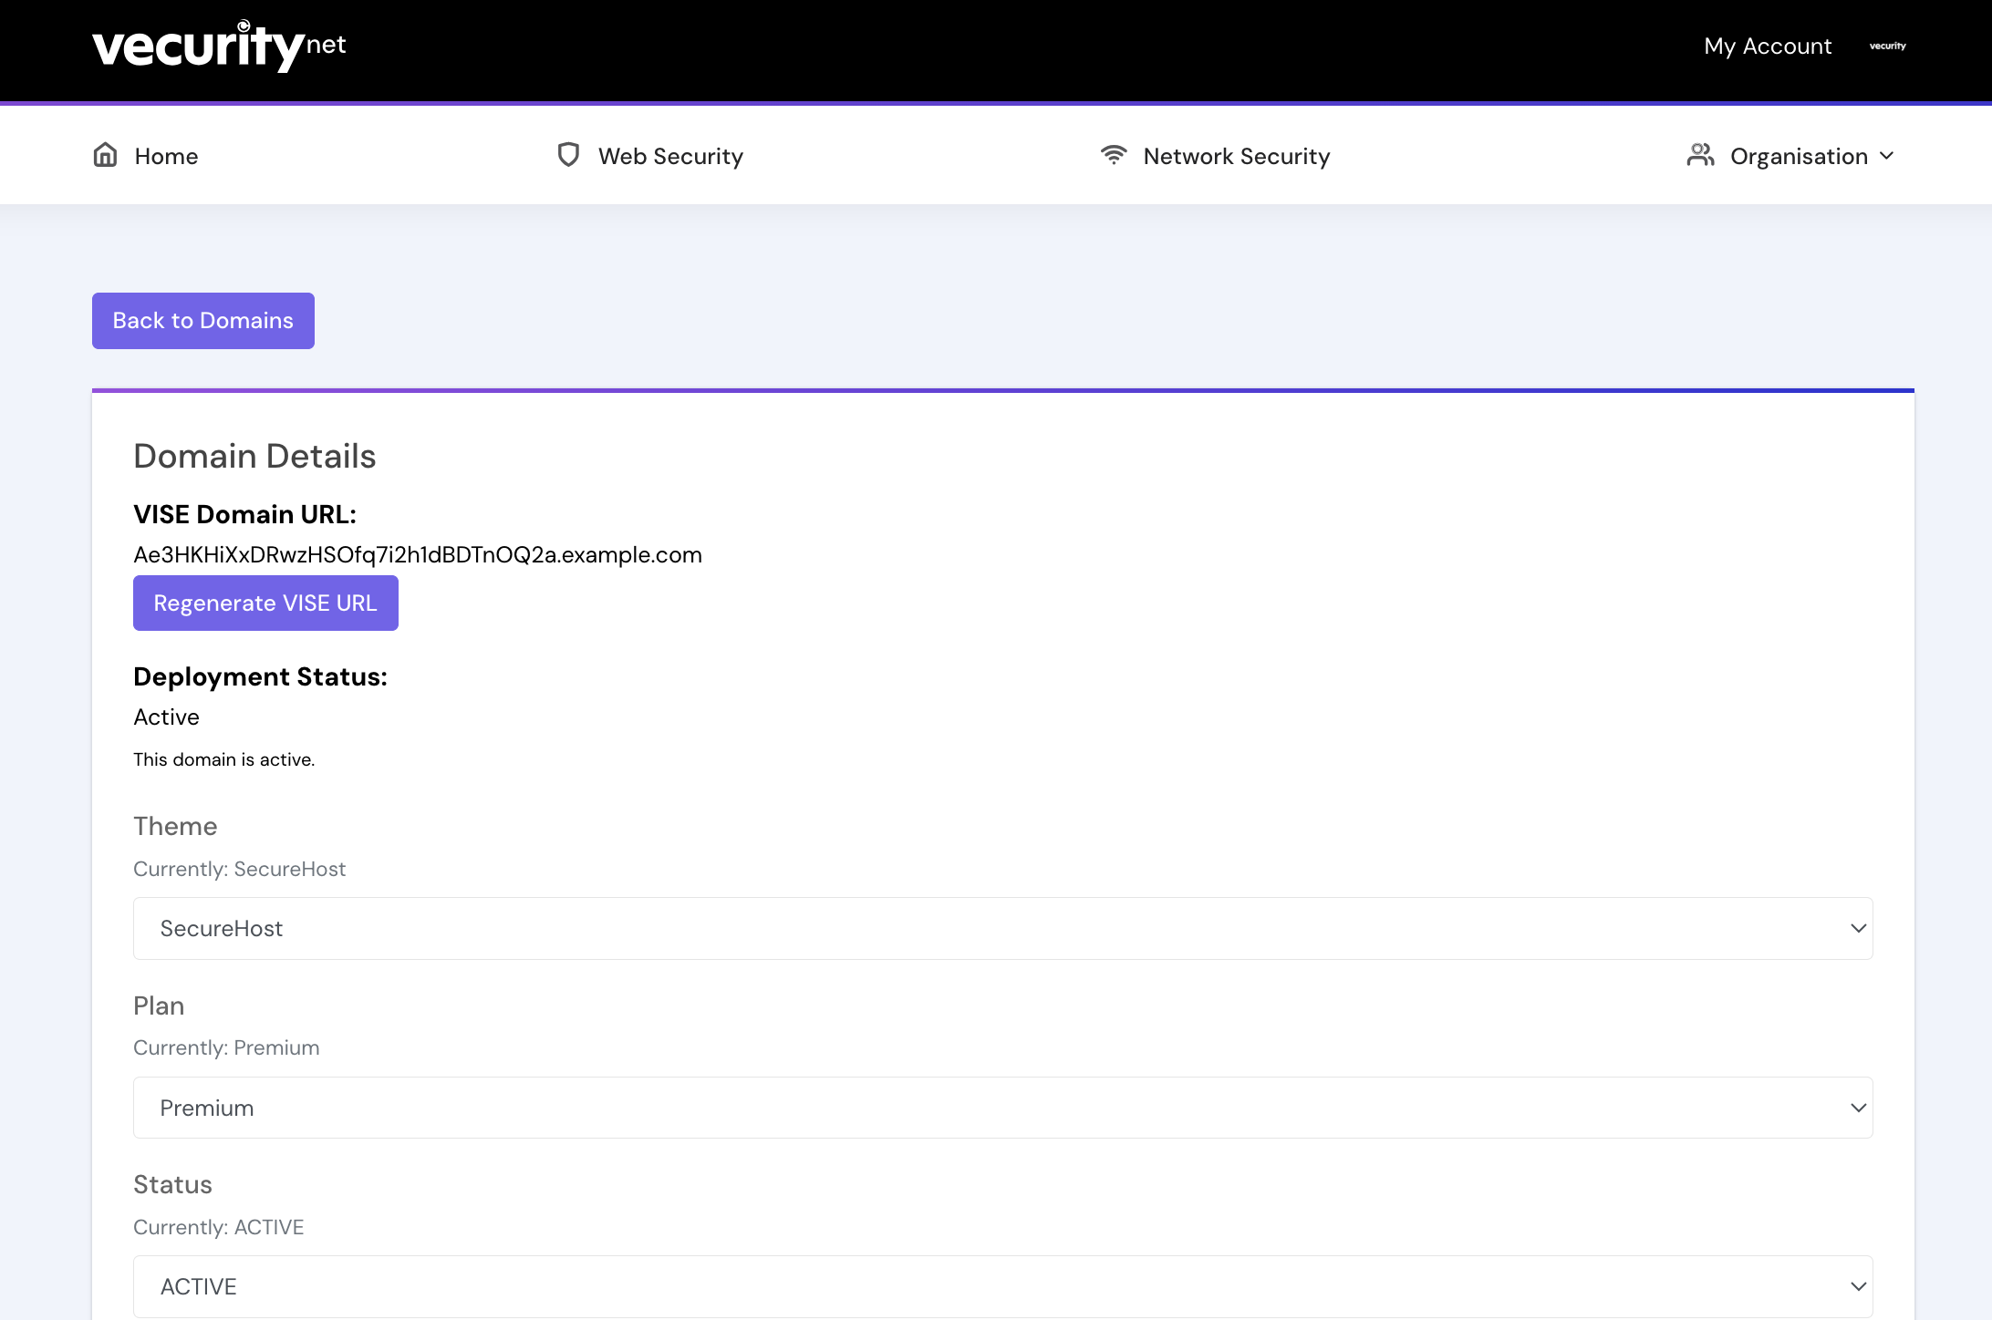This screenshot has width=1992, height=1320.
Task: Open the Organisation dropdown chevron
Action: click(1886, 156)
